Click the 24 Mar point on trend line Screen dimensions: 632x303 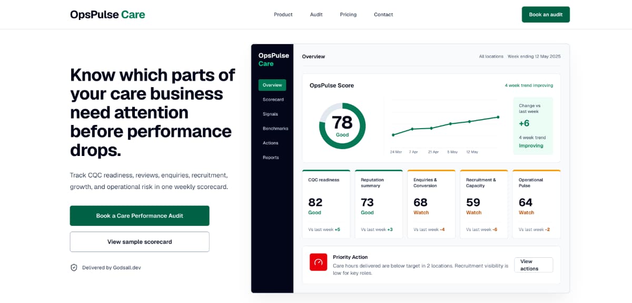(x=393, y=135)
